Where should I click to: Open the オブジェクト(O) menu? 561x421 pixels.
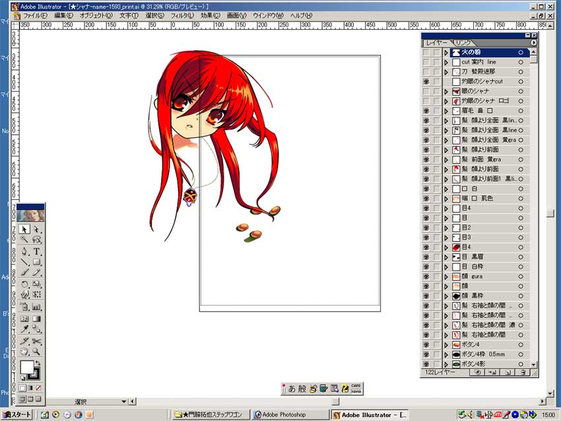click(x=96, y=15)
